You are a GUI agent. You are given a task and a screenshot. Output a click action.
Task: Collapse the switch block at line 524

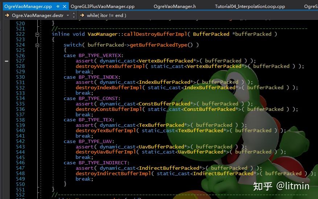click(x=37, y=45)
